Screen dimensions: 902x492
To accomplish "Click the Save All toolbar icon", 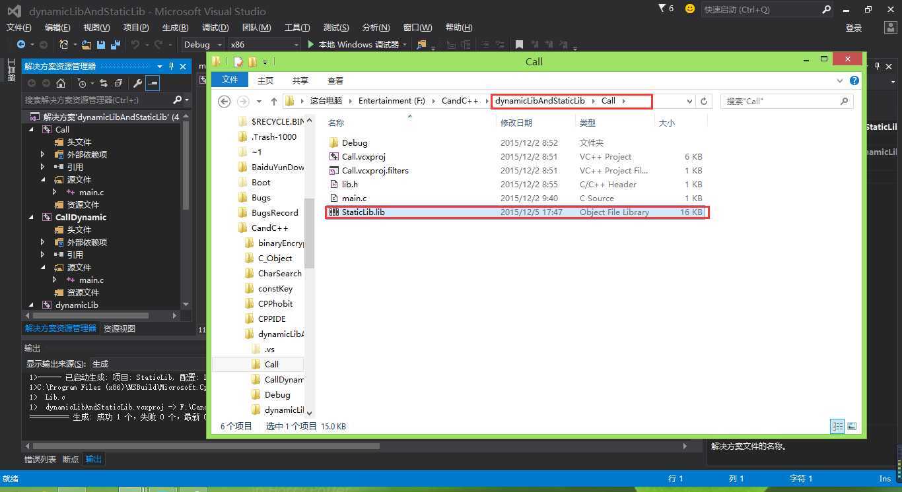I will tap(115, 44).
